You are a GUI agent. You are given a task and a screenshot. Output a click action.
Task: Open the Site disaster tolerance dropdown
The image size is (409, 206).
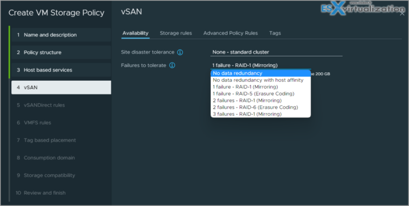(x=276, y=52)
